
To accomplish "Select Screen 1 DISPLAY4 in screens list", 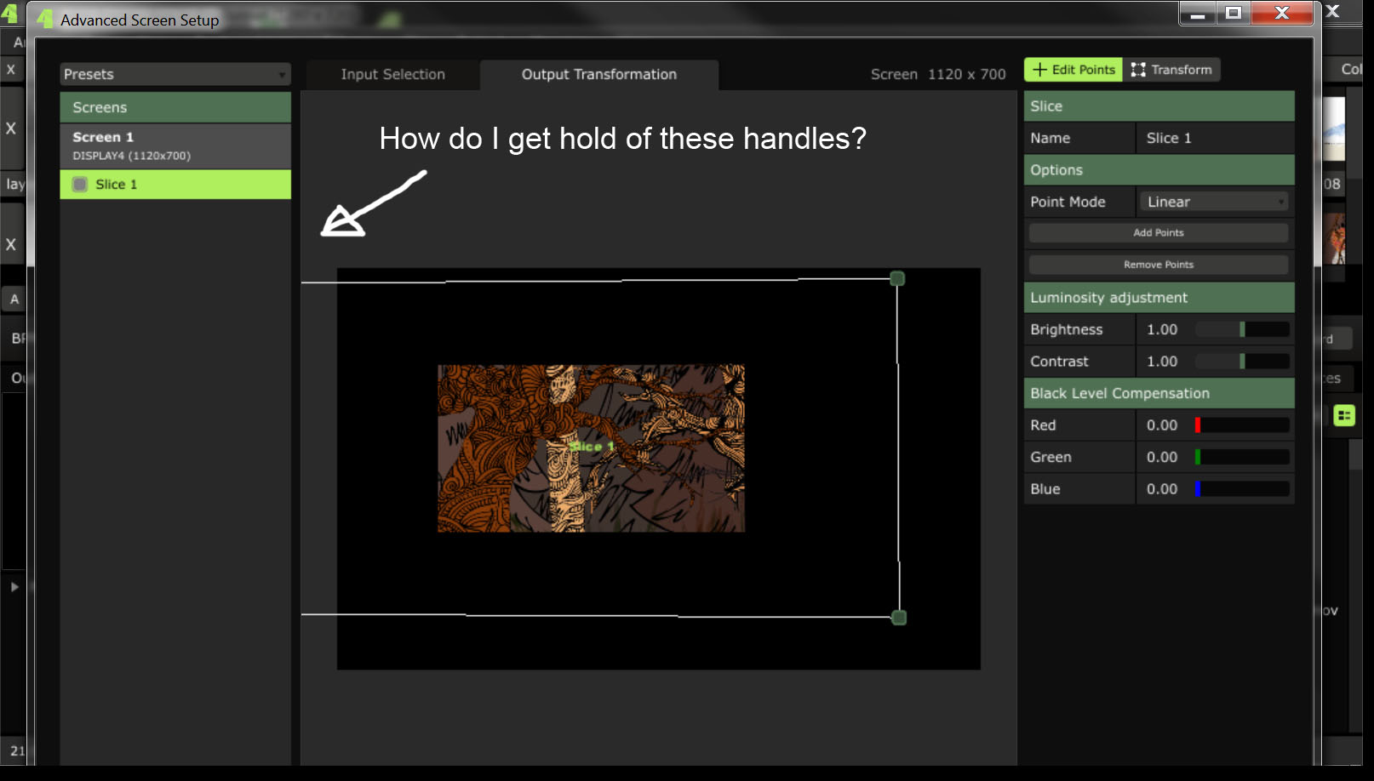I will [175, 145].
